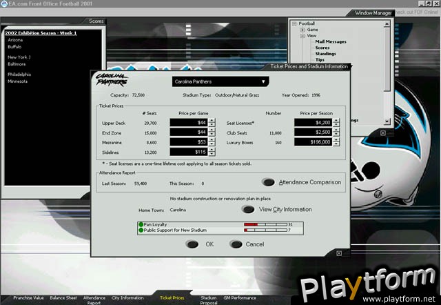Increase the Mezzanine ticket price
This screenshot has width=441, height=305.
pos(212,139)
